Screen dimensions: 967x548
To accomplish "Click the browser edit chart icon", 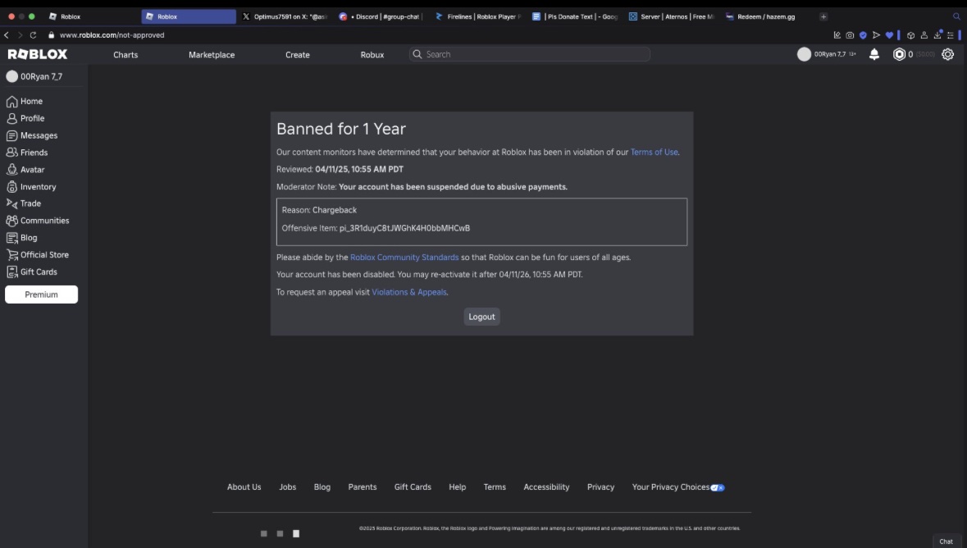I will [837, 35].
